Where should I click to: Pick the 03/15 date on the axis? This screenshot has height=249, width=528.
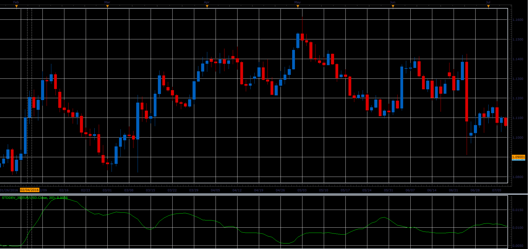tap(150, 190)
